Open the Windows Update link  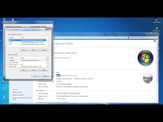click(x=18, y=95)
